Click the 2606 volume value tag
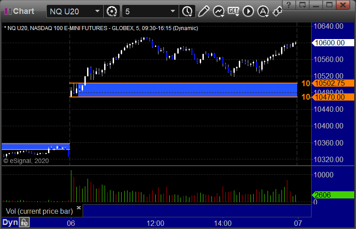This screenshot has width=356, height=229. [x=333, y=195]
